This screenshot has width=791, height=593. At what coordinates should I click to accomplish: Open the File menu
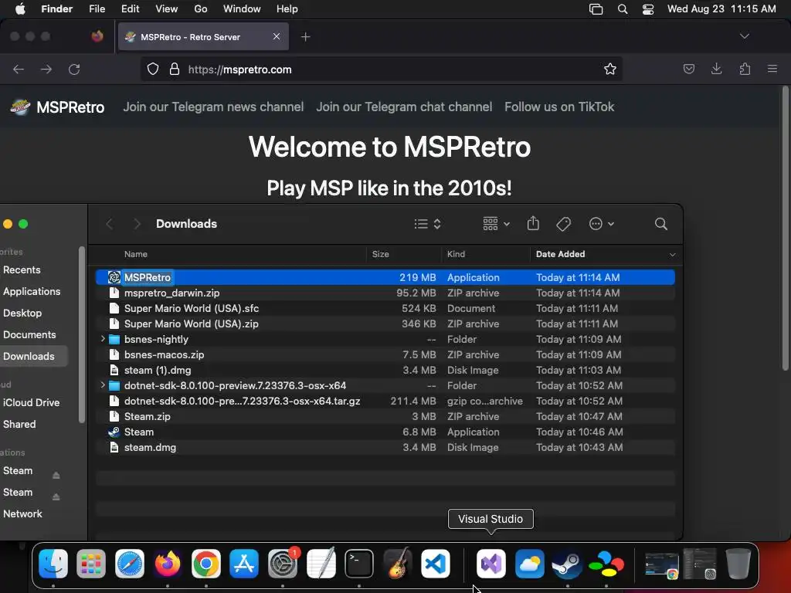click(x=97, y=9)
